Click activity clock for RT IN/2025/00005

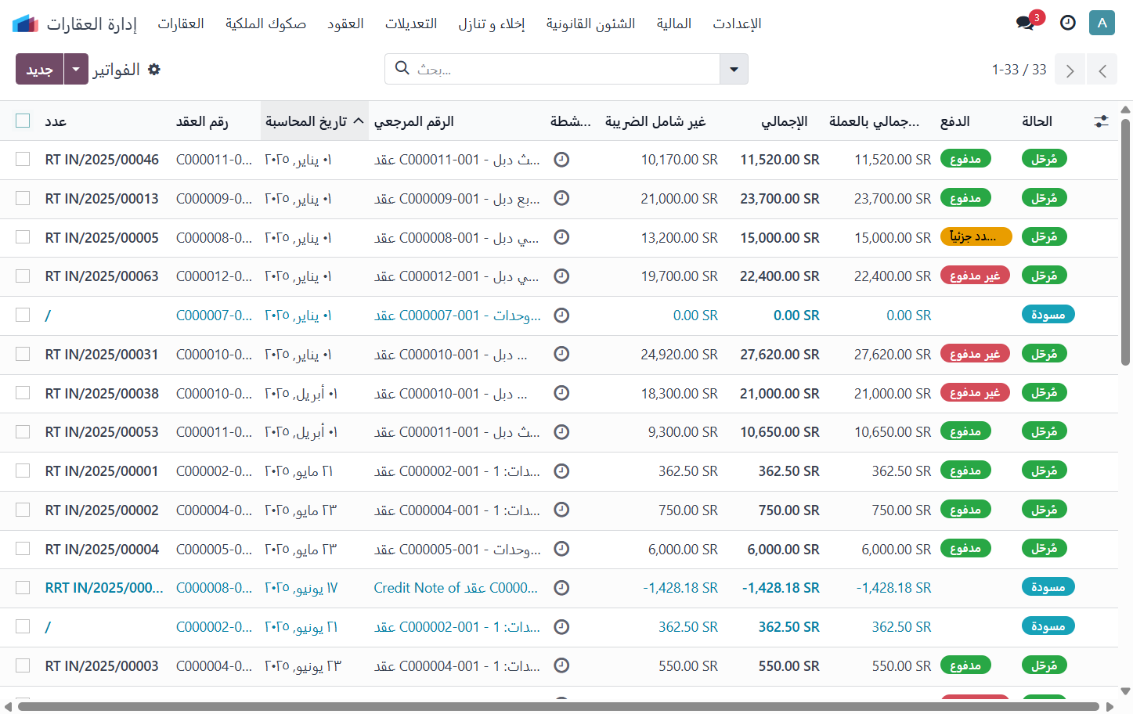click(561, 237)
